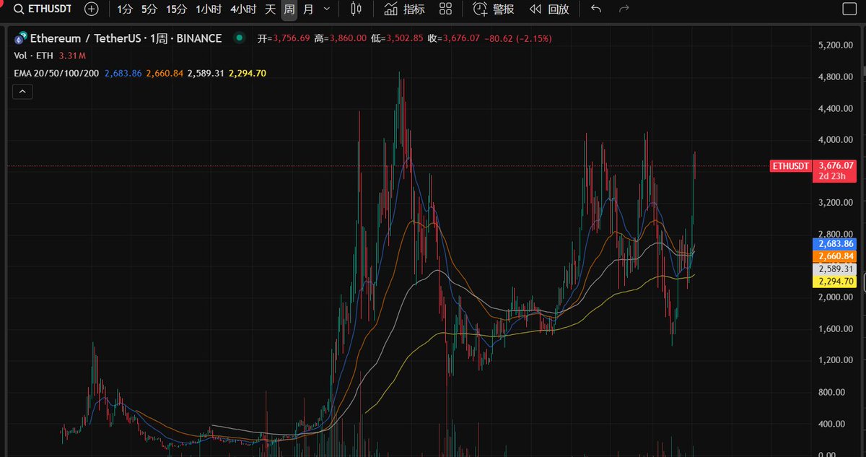Select the 月 monthly timeframe
This screenshot has width=866, height=457.
tap(308, 9)
